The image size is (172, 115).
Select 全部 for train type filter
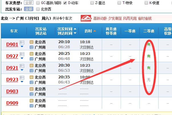[x=29, y=3]
